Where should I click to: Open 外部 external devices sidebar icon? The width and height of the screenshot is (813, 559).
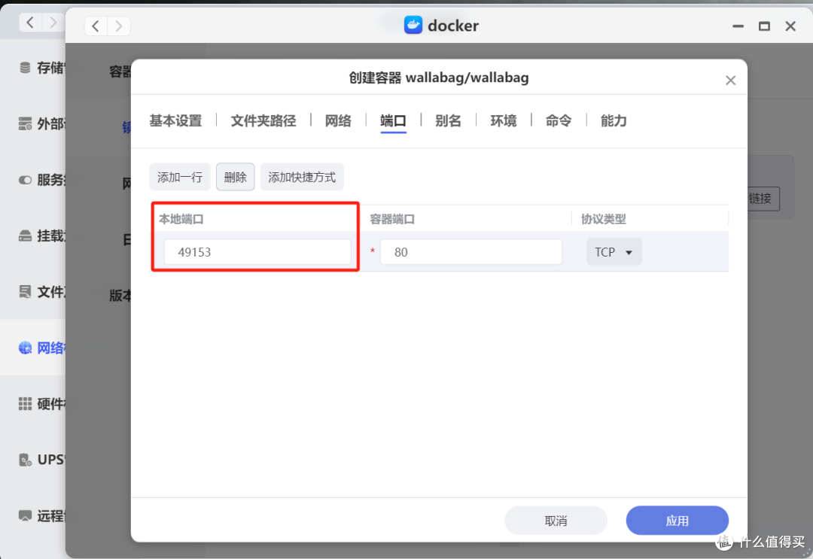[x=25, y=124]
